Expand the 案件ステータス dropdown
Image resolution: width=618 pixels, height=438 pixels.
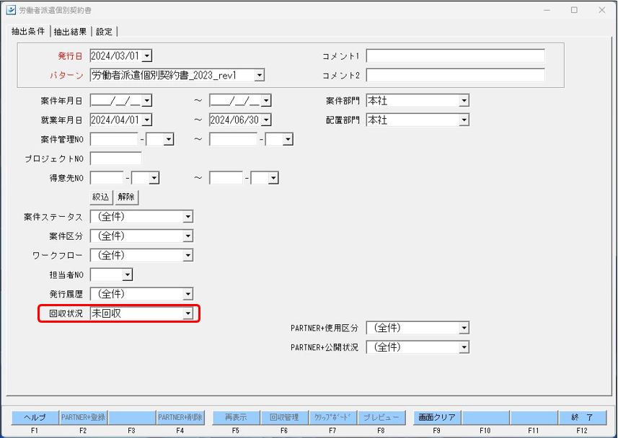click(187, 217)
